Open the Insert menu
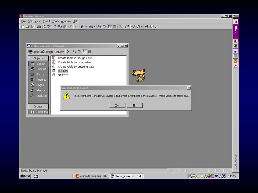The height and width of the screenshot is (193, 258). (x=46, y=21)
